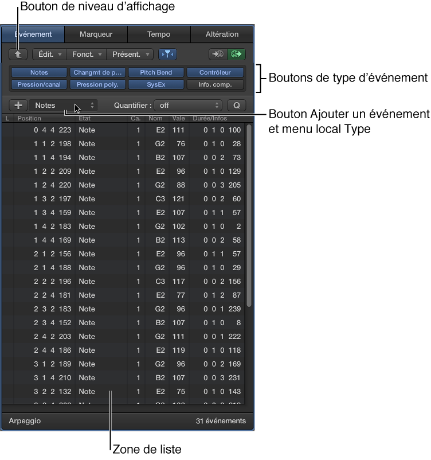Screen dimensions: 431x460
Task: Toggle the SysEx event type button
Action: coord(156,84)
